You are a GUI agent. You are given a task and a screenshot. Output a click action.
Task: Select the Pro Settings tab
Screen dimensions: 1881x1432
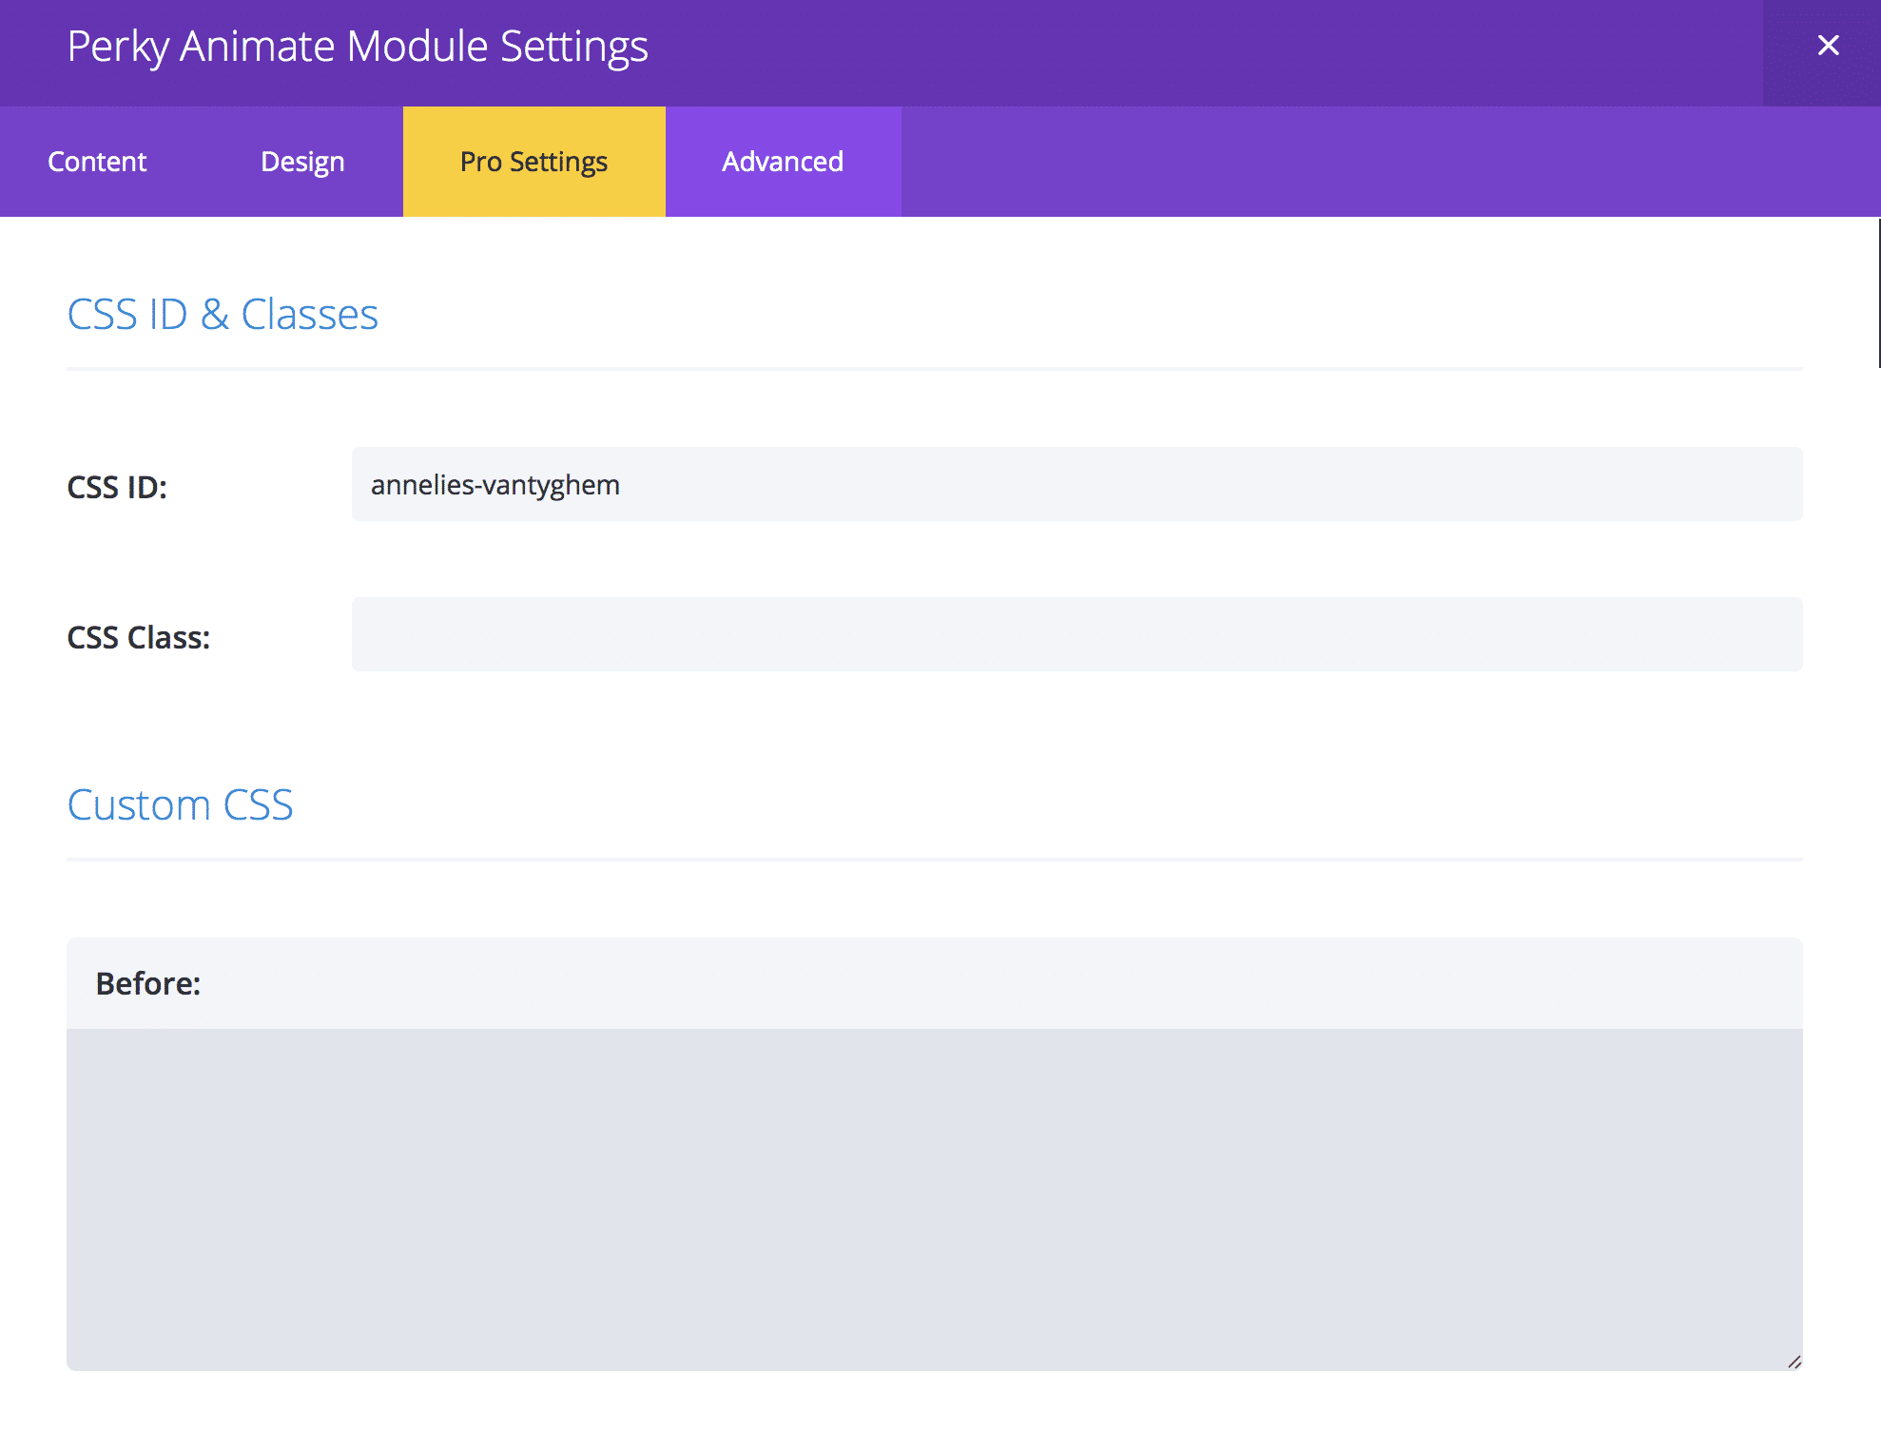pyautogui.click(x=533, y=162)
